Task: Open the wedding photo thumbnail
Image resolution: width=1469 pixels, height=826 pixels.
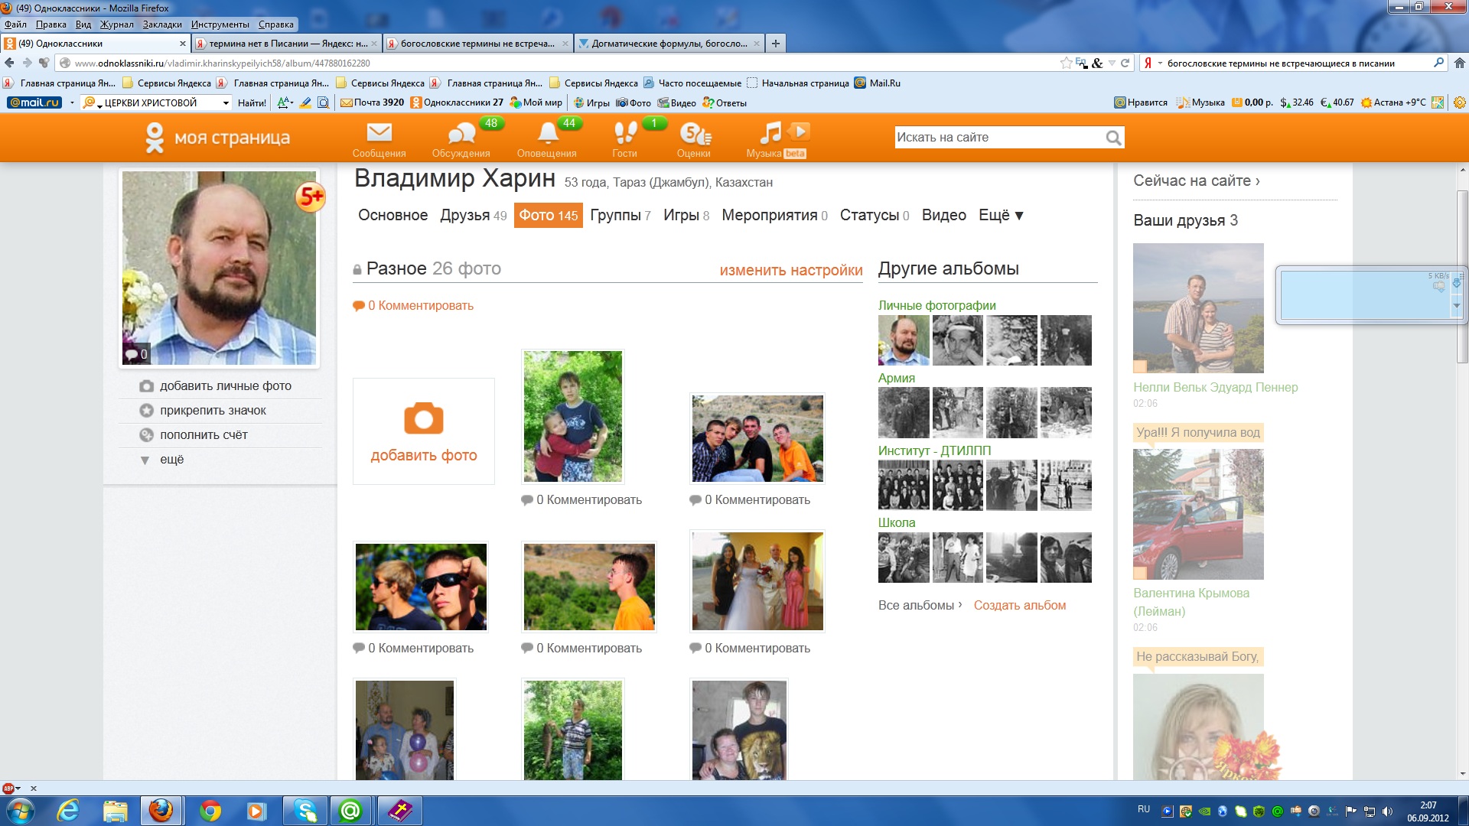Action: tap(757, 581)
